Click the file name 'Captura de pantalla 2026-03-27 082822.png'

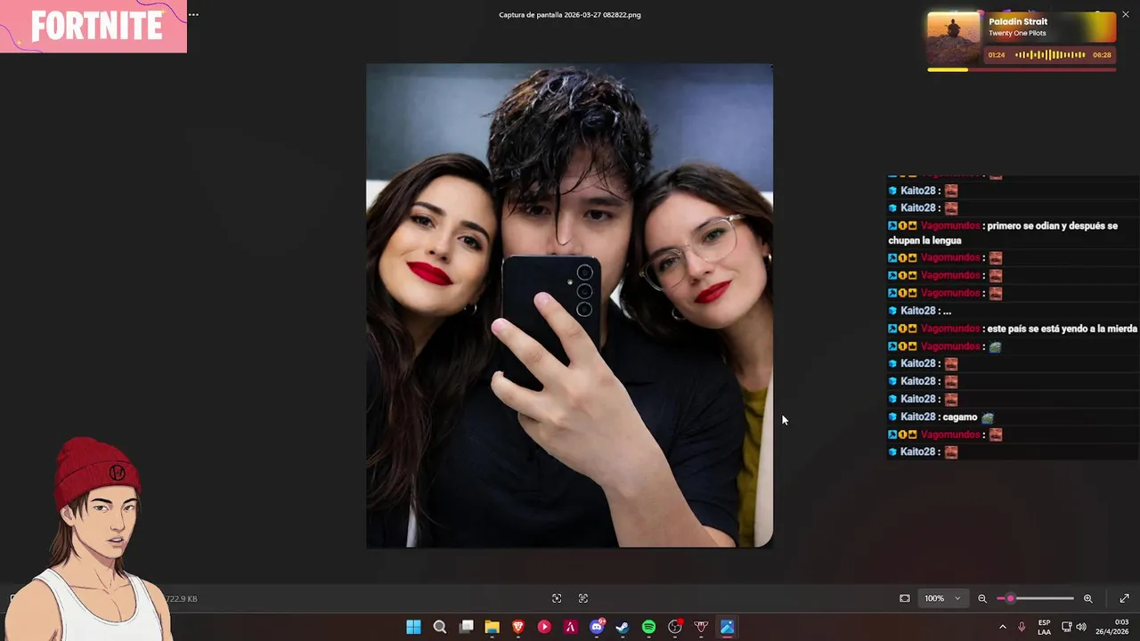click(x=570, y=15)
